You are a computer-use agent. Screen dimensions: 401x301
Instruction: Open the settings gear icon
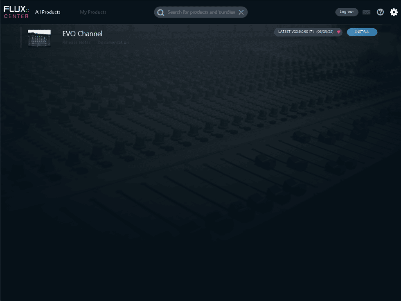(394, 12)
